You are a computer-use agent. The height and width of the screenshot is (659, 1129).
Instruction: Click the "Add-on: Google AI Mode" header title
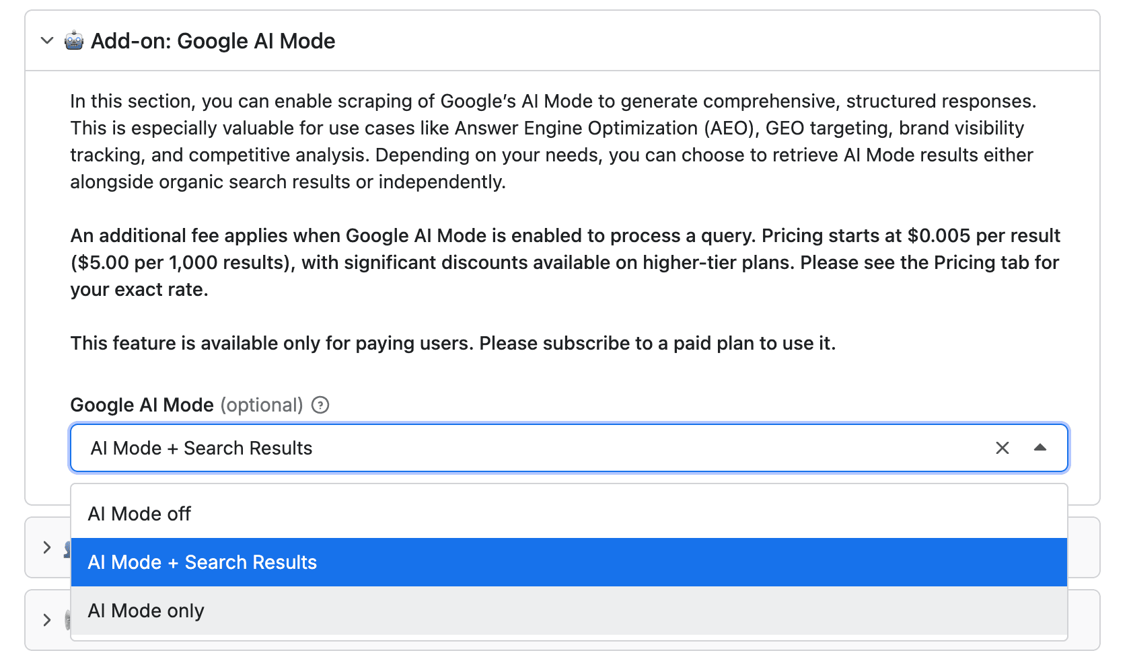[213, 41]
